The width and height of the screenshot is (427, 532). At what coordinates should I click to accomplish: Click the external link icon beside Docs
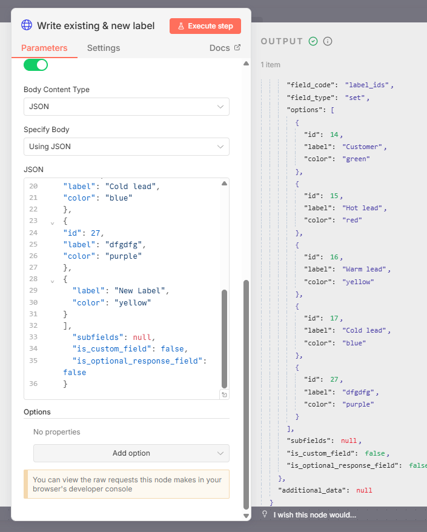click(x=237, y=47)
